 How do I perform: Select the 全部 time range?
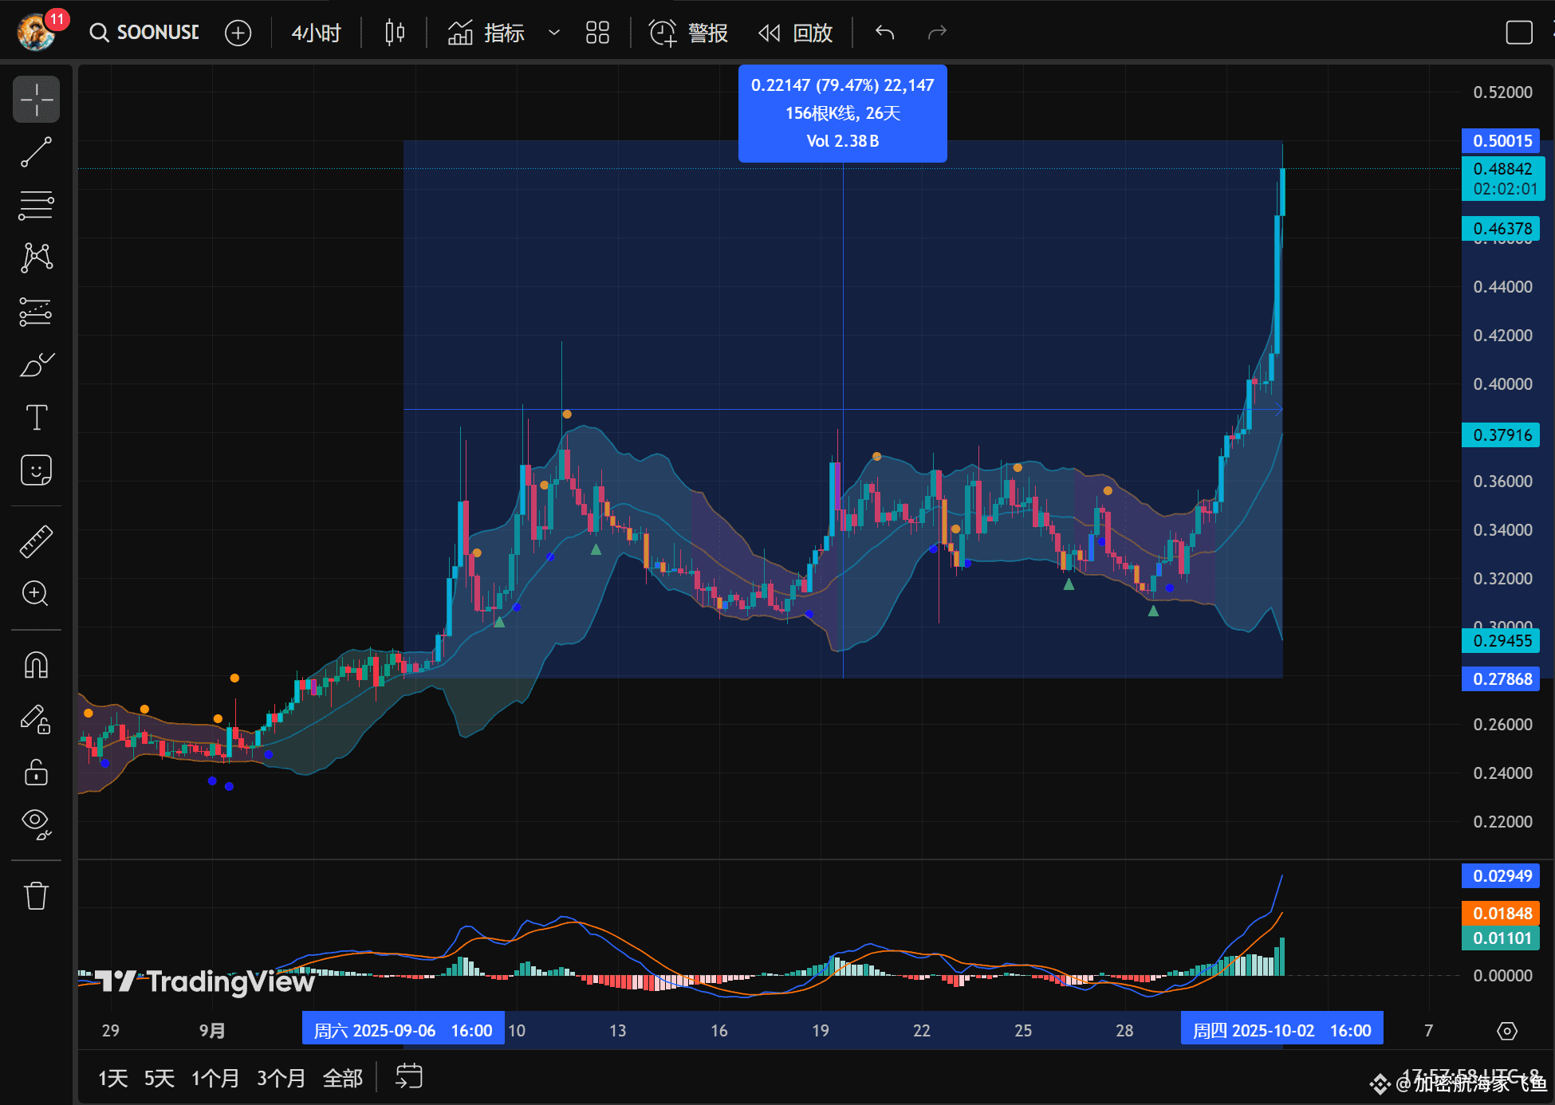pos(342,1078)
